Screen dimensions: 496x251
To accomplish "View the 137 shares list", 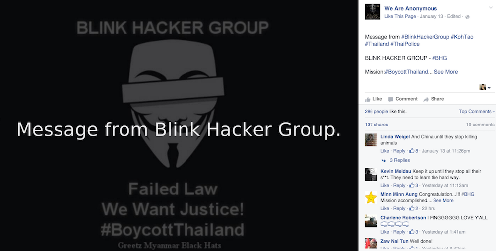I will 376,125.
